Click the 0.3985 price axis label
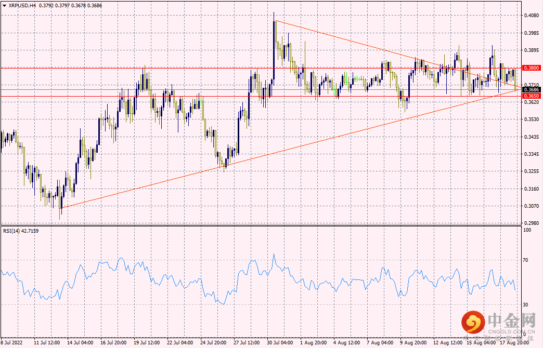The height and width of the screenshot is (348, 543). pyautogui.click(x=532, y=33)
